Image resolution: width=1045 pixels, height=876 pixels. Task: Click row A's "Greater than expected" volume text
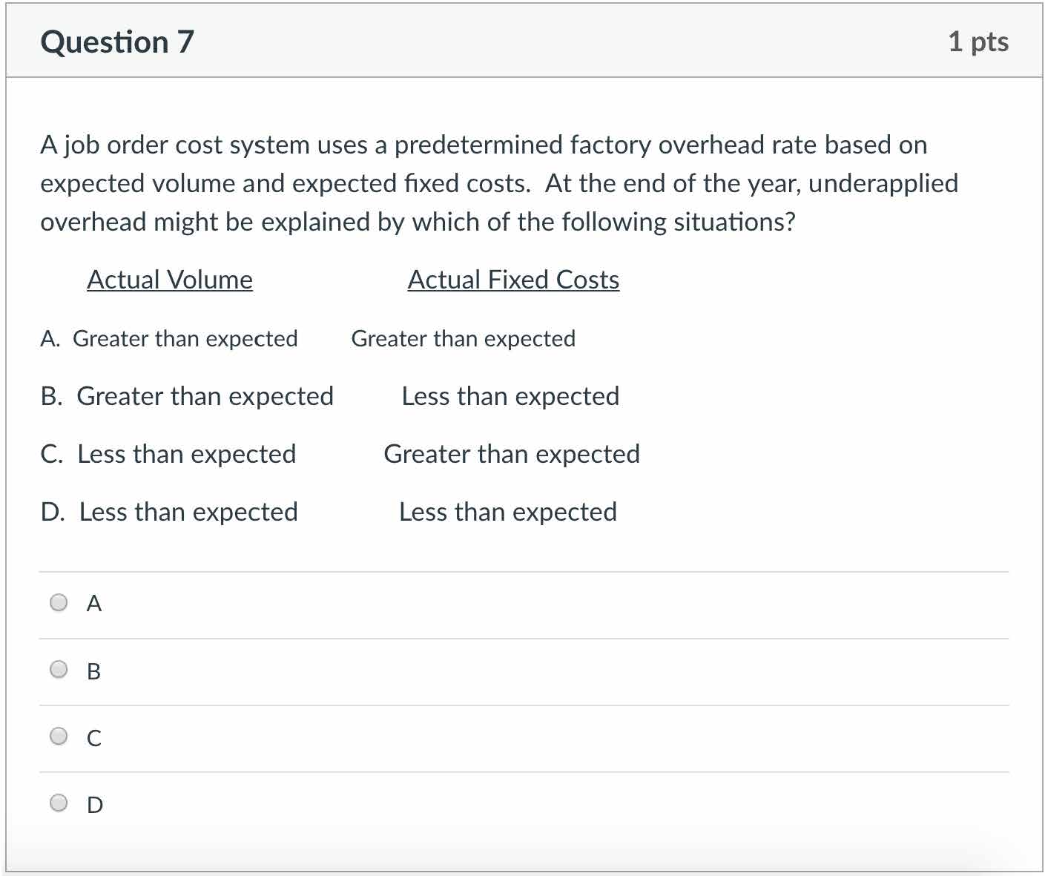click(x=185, y=339)
